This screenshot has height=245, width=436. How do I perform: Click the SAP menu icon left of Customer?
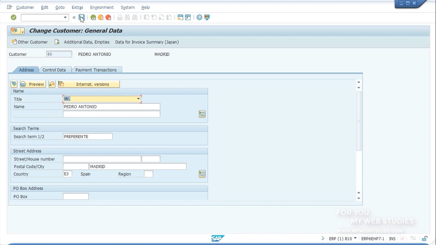coord(10,7)
